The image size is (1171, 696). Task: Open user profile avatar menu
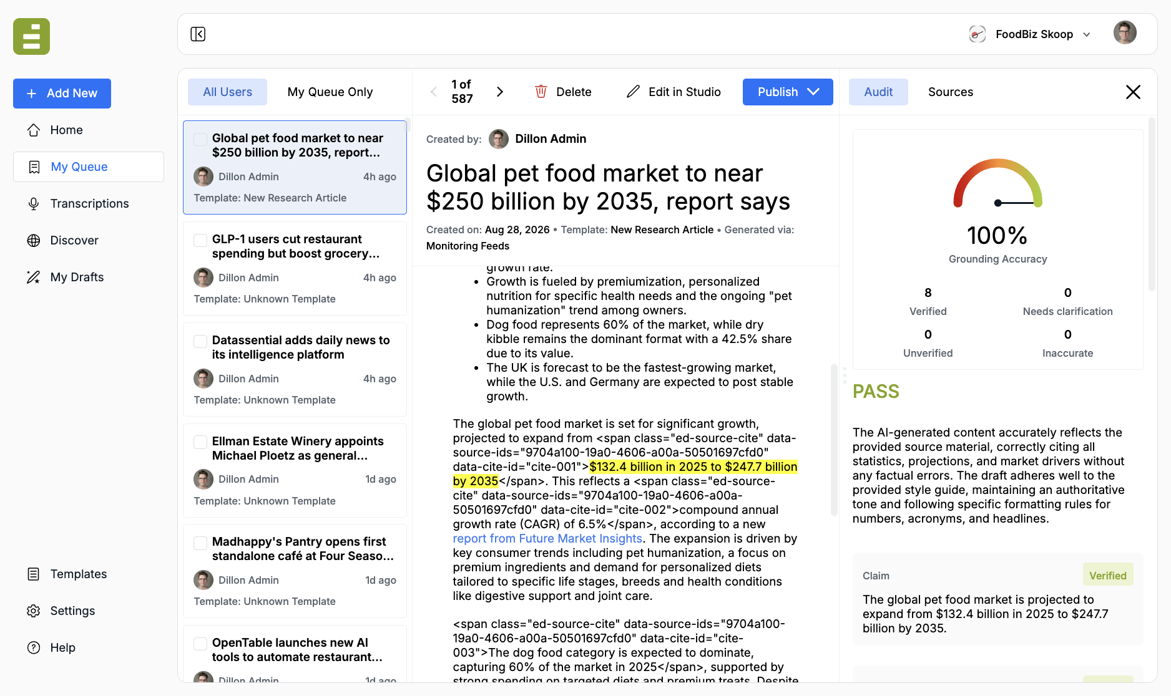(x=1125, y=33)
